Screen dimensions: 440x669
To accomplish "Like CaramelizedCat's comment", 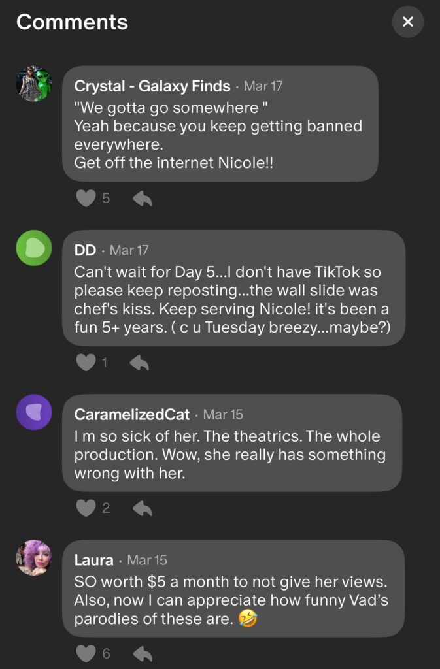I will point(86,508).
